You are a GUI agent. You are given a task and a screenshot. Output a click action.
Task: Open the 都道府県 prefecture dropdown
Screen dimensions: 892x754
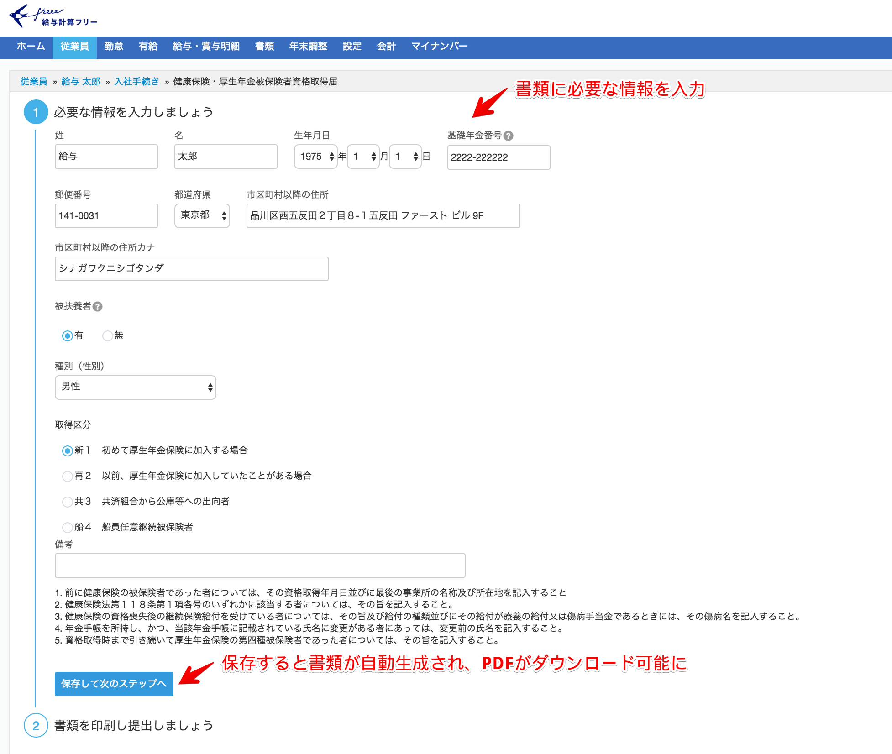[x=202, y=215]
